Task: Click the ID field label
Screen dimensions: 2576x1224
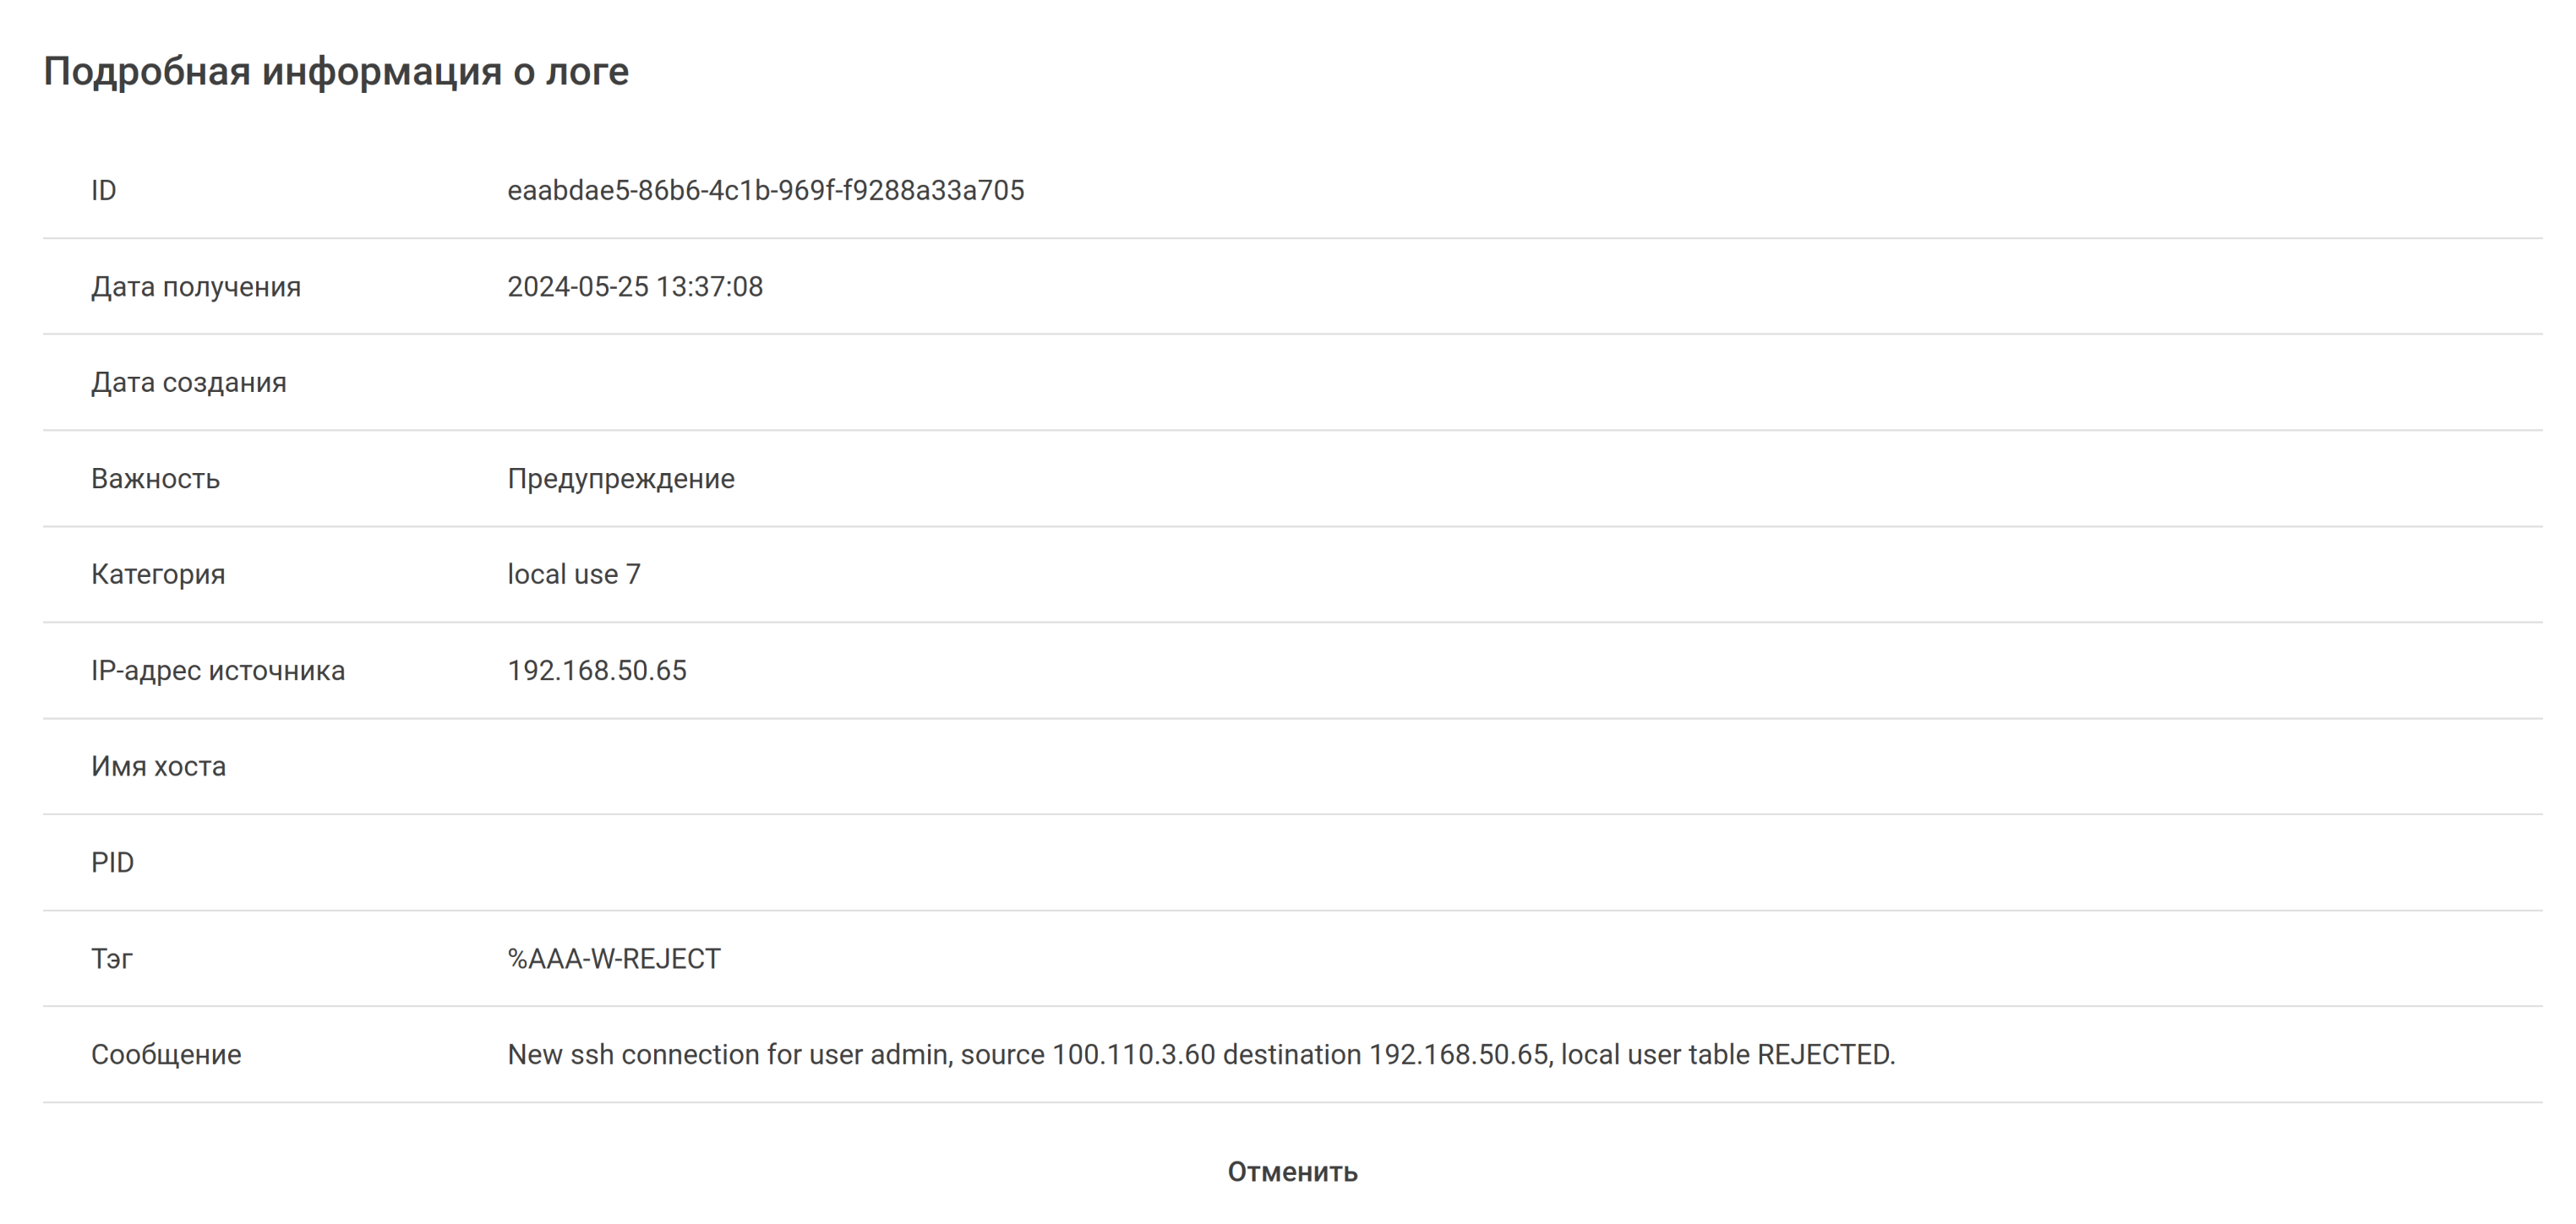Action: pos(103,190)
